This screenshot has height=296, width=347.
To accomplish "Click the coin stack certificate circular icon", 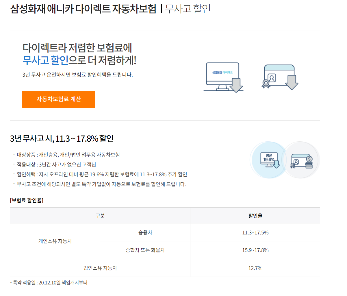I will [301, 160].
